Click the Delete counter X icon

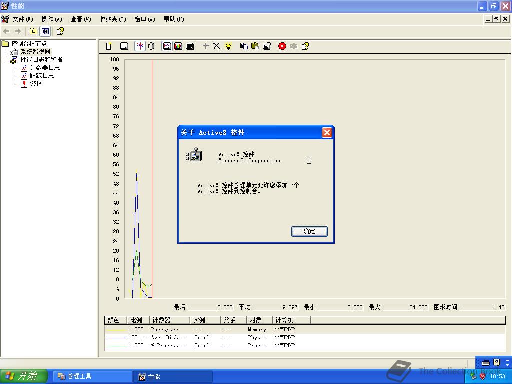(x=217, y=46)
